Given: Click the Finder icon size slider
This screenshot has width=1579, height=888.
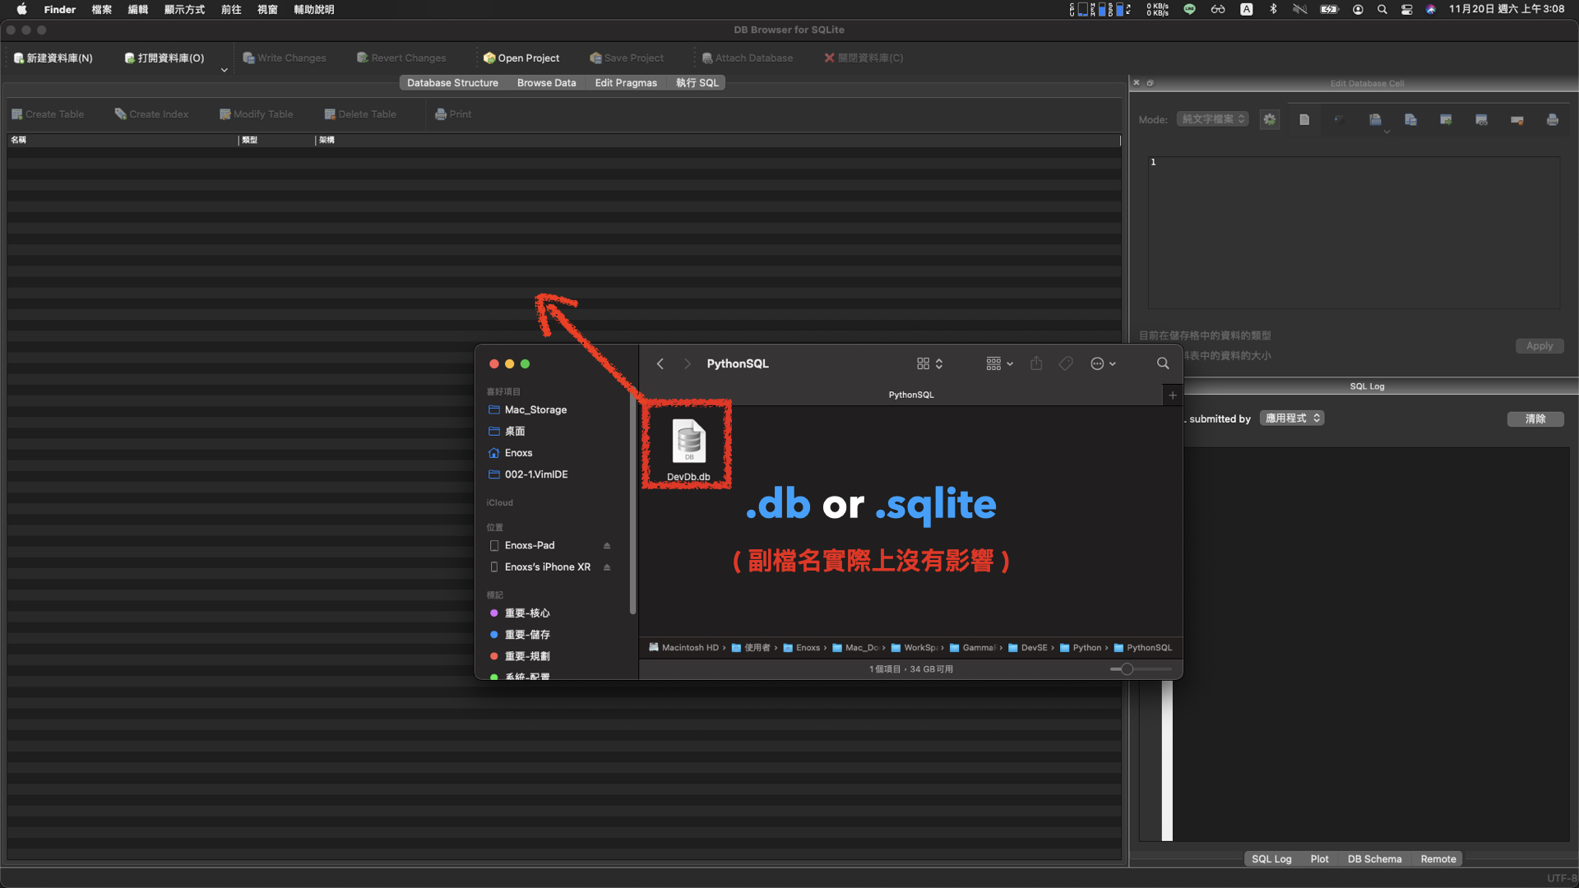Looking at the screenshot, I should (x=1141, y=669).
